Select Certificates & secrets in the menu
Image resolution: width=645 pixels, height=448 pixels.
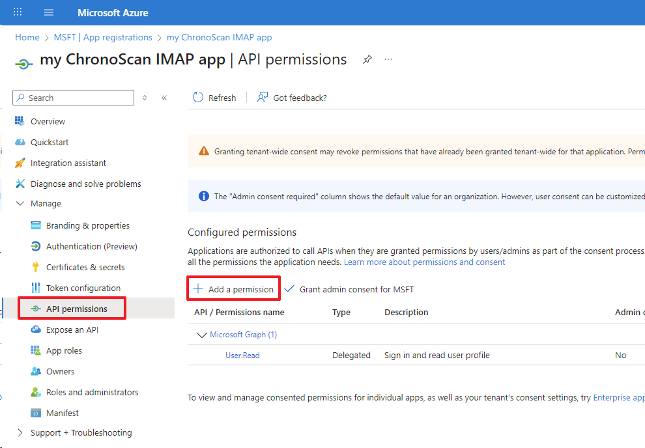point(85,267)
